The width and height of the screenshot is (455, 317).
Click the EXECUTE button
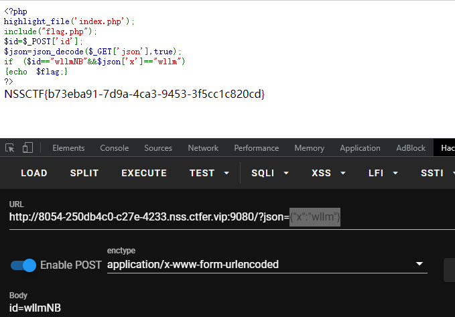[144, 173]
